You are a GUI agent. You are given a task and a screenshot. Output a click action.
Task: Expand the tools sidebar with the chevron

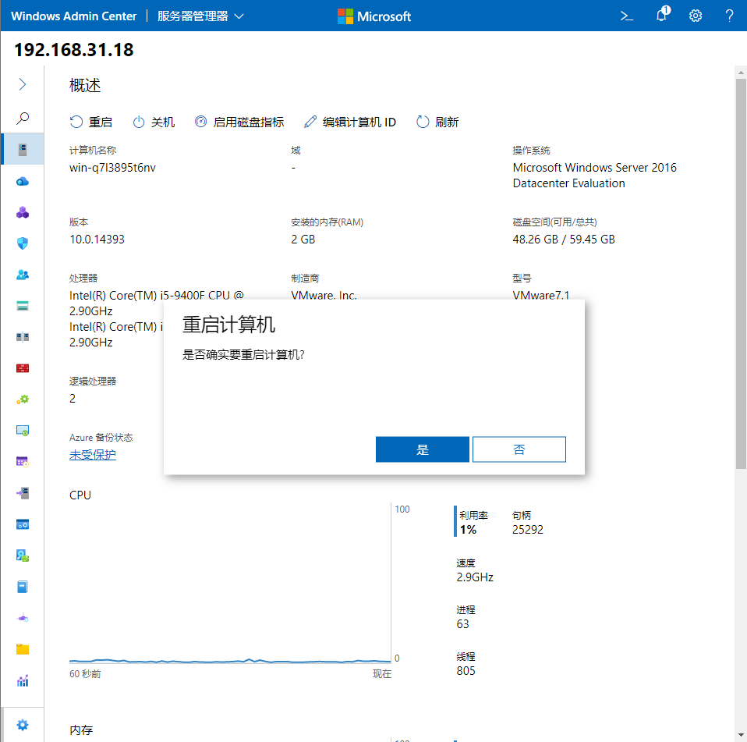click(23, 84)
